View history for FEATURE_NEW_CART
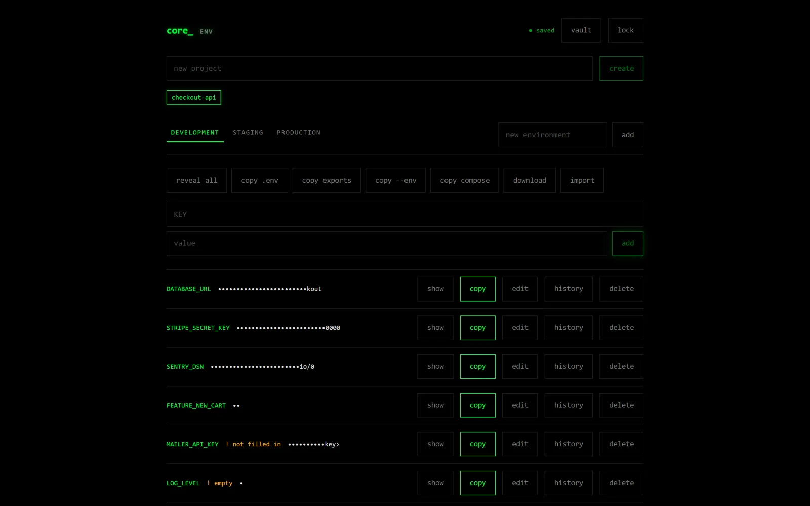This screenshot has height=506, width=810. tap(569, 405)
